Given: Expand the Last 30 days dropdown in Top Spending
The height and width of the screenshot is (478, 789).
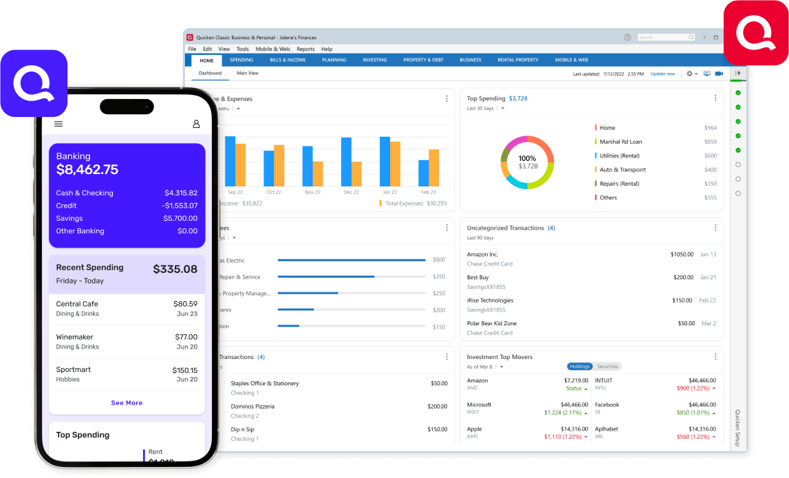Looking at the screenshot, I should (x=503, y=108).
